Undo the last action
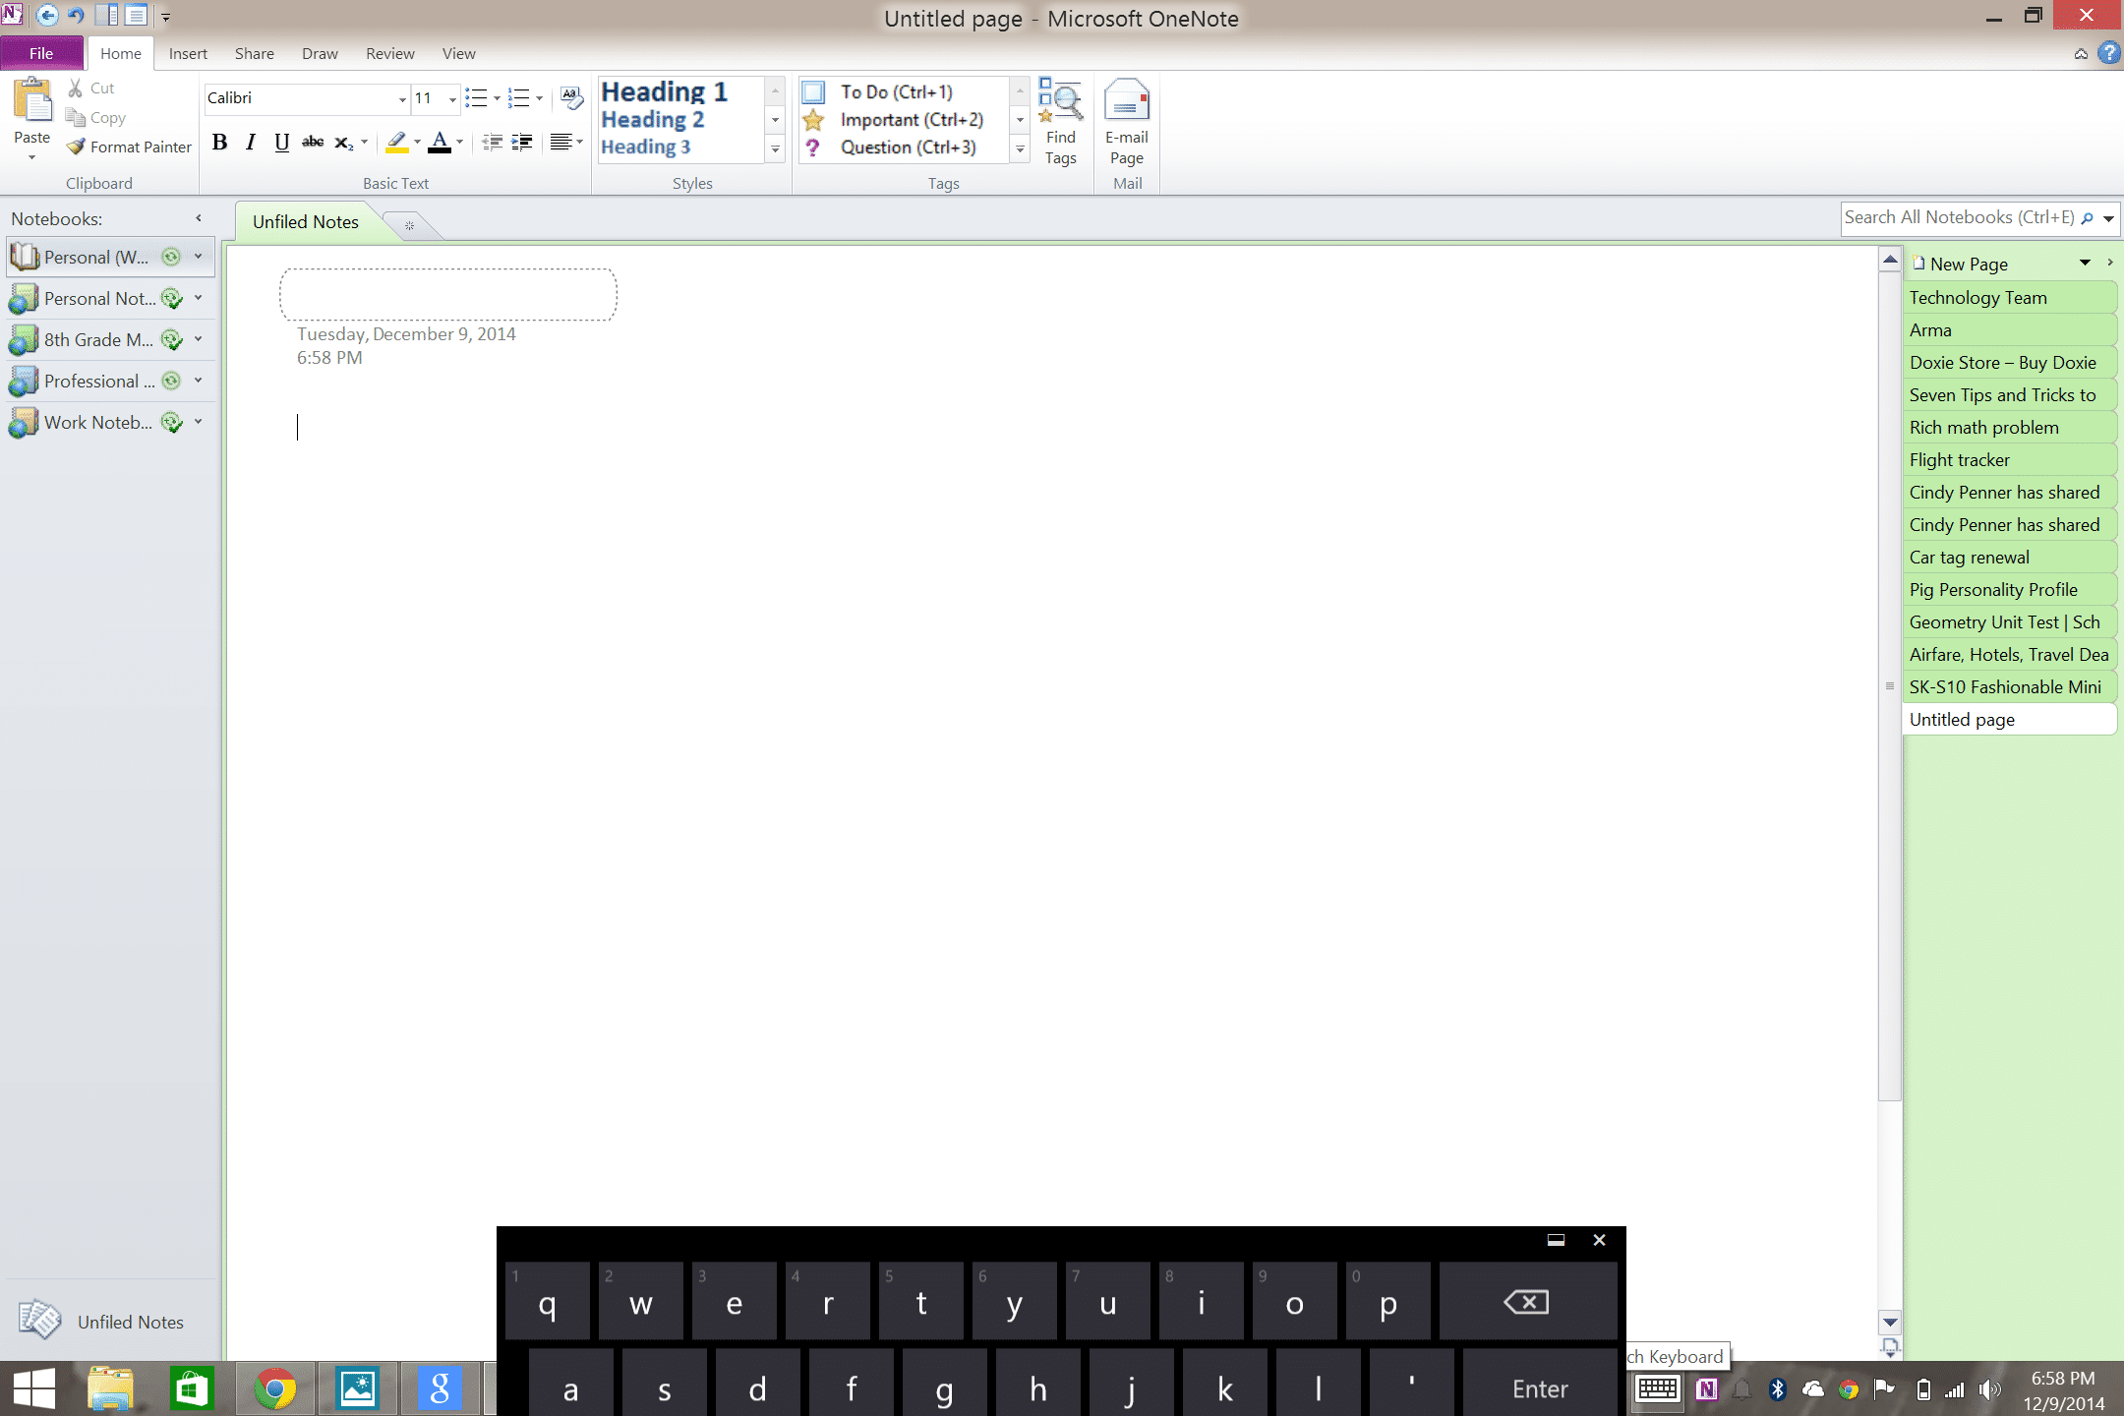The width and height of the screenshot is (2124, 1416). [x=76, y=16]
